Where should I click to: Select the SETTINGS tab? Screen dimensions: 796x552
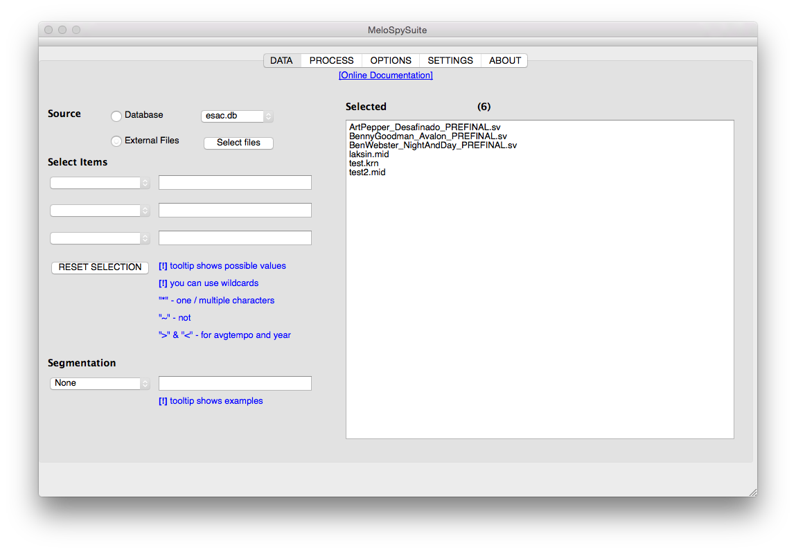point(450,60)
